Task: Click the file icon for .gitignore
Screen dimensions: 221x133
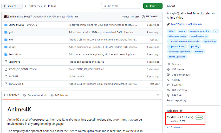Action: (6, 62)
